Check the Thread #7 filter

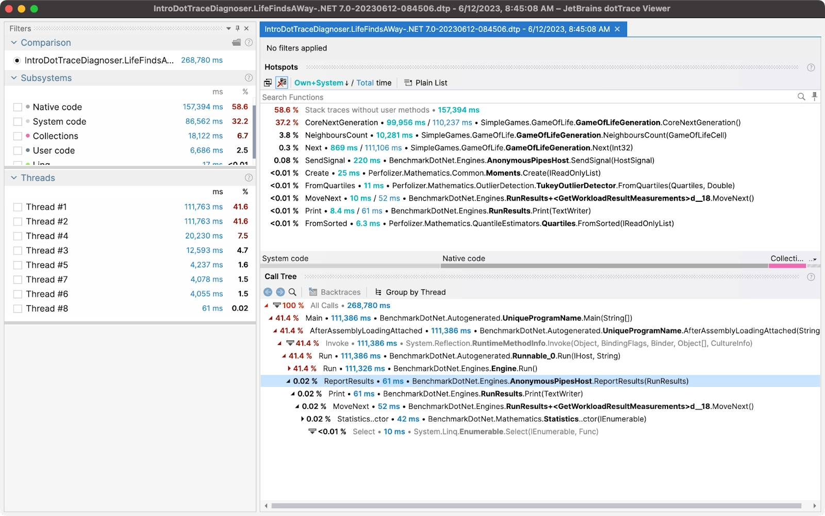click(x=18, y=279)
